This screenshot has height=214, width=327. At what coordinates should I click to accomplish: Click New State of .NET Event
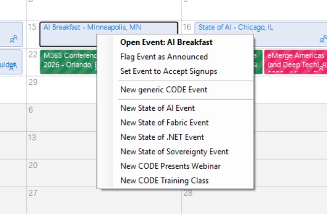point(162,137)
